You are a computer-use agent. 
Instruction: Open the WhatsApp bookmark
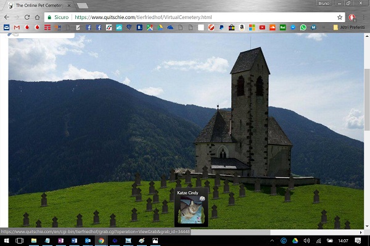click(303, 28)
